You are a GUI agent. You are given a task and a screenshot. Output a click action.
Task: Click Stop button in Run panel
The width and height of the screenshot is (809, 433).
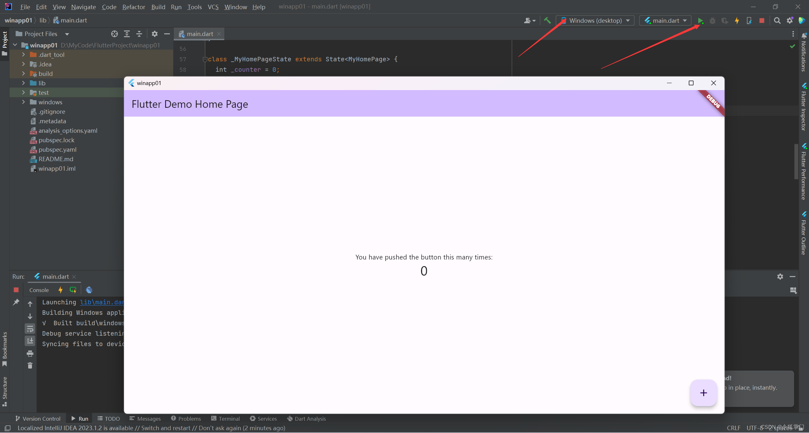point(16,289)
